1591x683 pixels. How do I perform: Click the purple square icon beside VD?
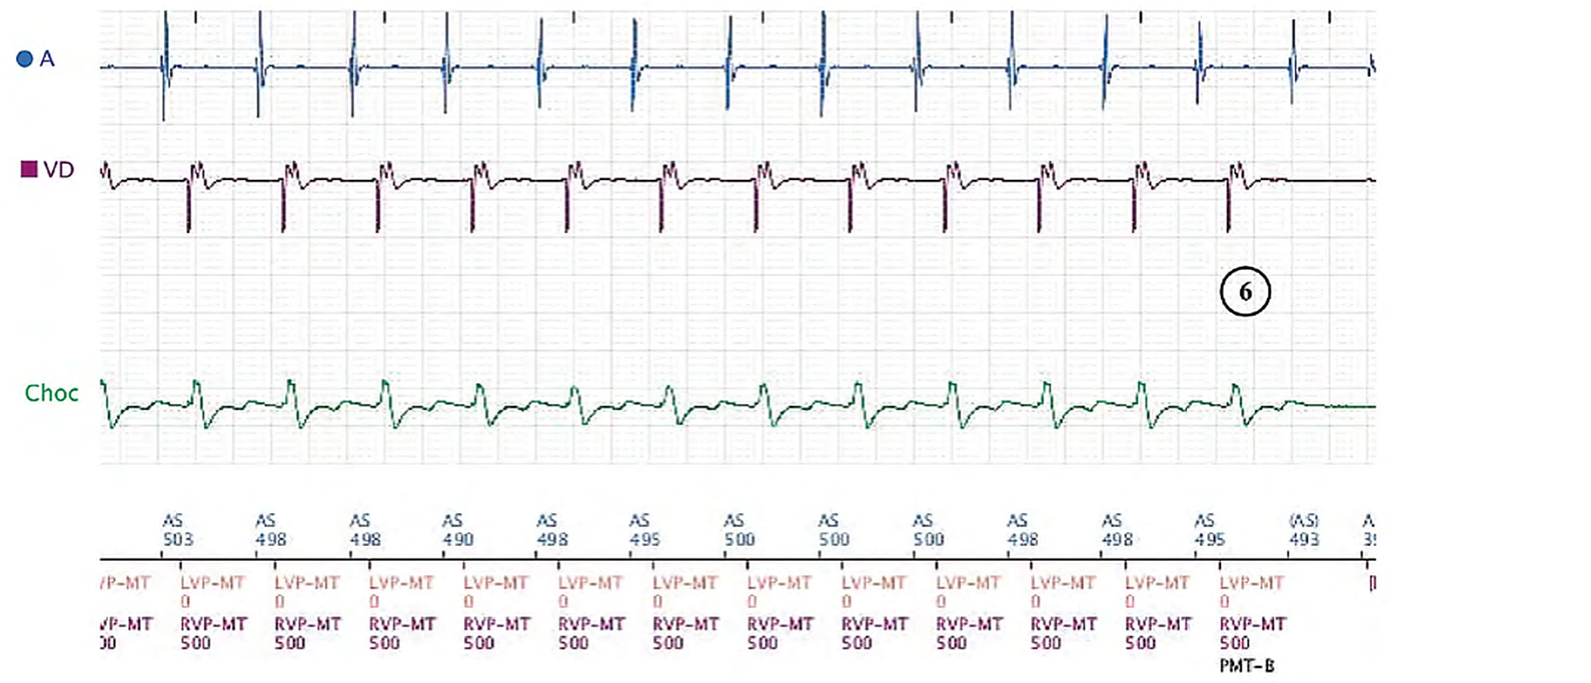tap(28, 169)
